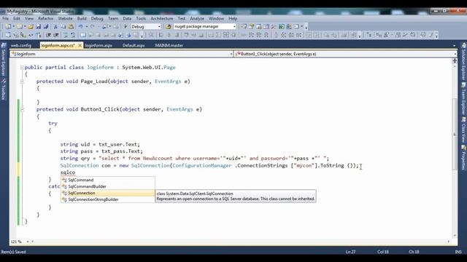
Task: Open the Refactor menu
Action: pyautogui.click(x=46, y=18)
